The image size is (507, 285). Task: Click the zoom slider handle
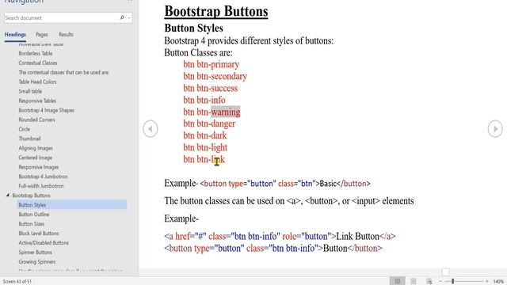tap(452, 282)
